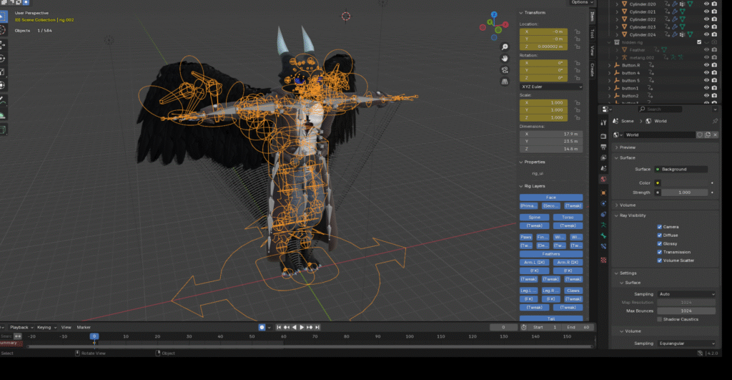Expand the Preview panel in World properties
Viewport: 732px width, 380px height.
tap(628, 147)
